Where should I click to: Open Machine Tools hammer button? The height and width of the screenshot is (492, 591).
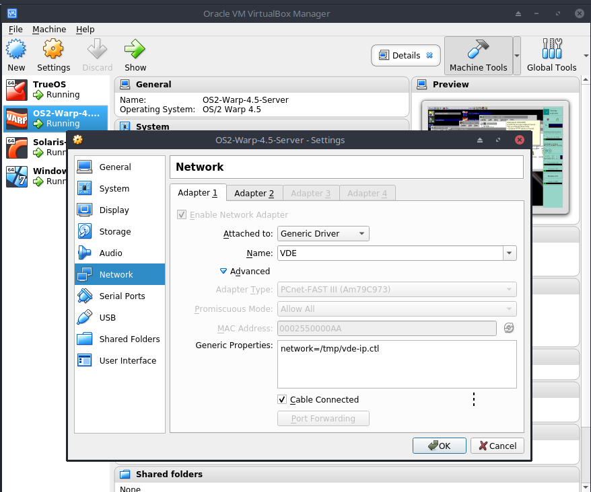pyautogui.click(x=479, y=56)
